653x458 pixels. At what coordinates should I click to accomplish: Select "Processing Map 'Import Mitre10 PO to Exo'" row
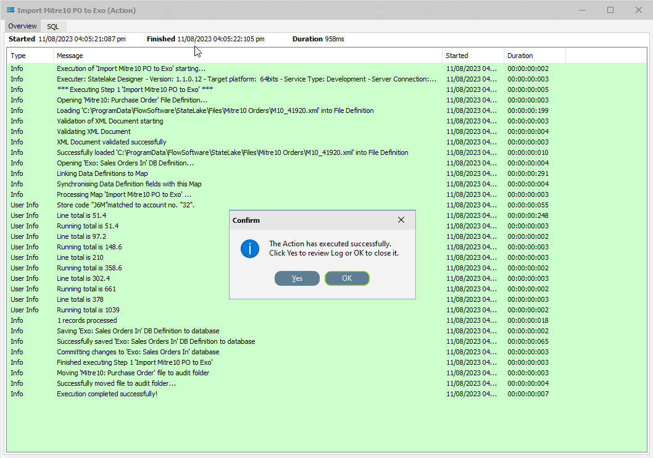point(326,194)
